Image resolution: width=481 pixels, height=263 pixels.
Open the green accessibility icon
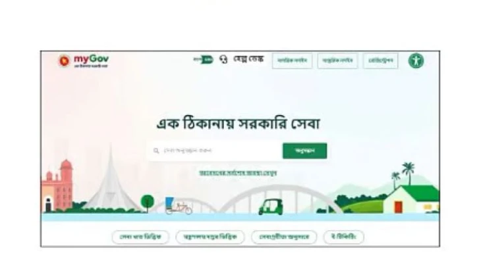point(416,60)
